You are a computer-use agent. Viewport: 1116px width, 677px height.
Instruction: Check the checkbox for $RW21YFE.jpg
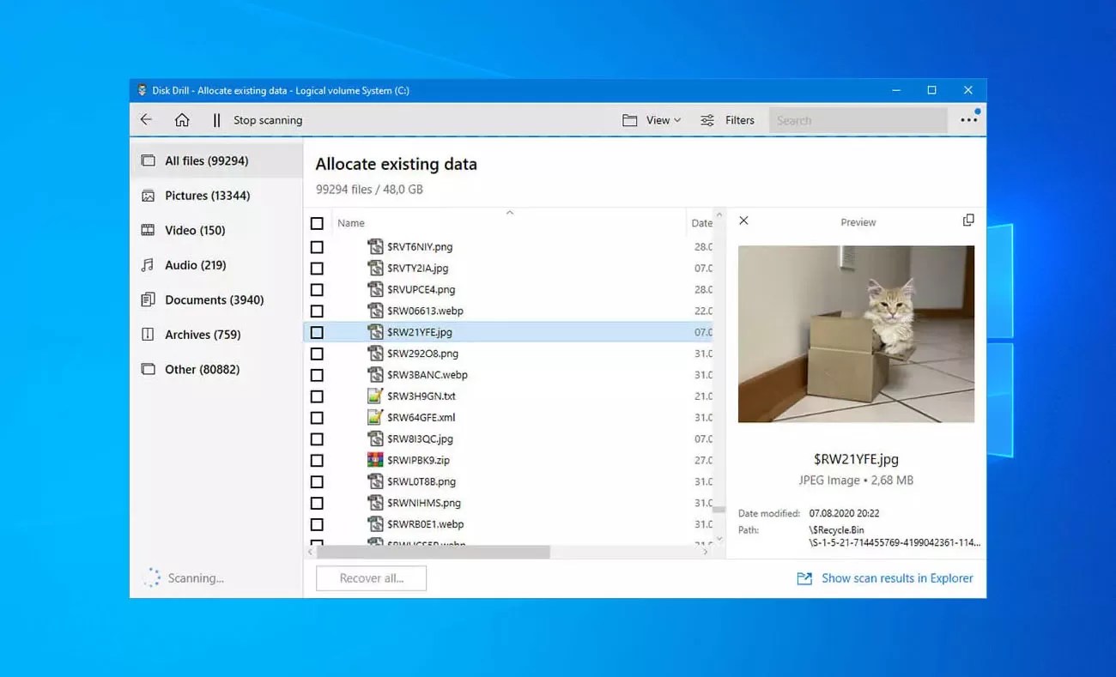coord(317,332)
